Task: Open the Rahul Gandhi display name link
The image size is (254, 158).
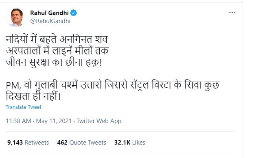Action: click(49, 13)
